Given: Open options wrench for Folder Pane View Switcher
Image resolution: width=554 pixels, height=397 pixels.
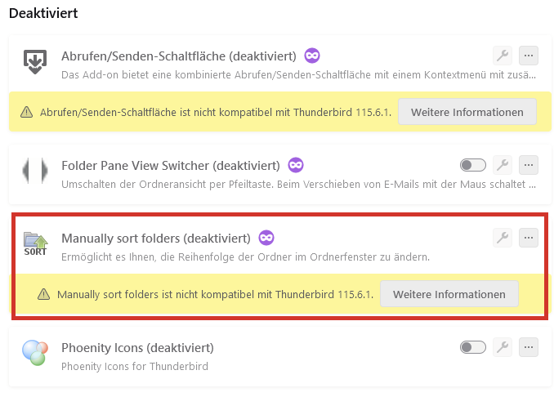Looking at the screenshot, I should click(x=503, y=165).
